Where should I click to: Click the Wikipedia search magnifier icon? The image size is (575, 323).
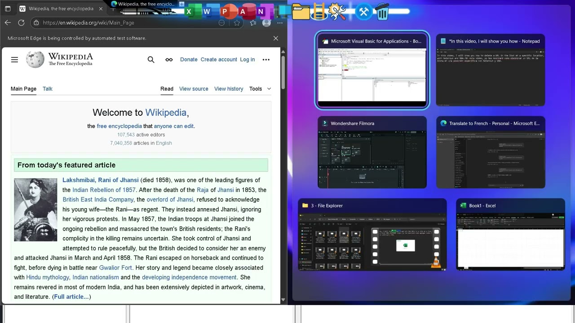[x=151, y=59]
